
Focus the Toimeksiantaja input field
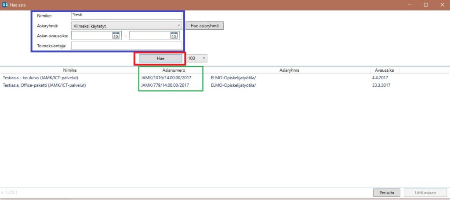pos(126,46)
